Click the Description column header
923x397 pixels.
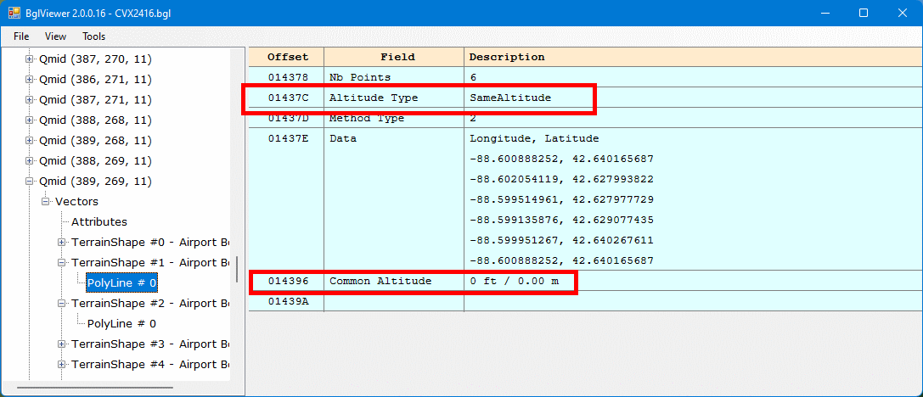694,57
